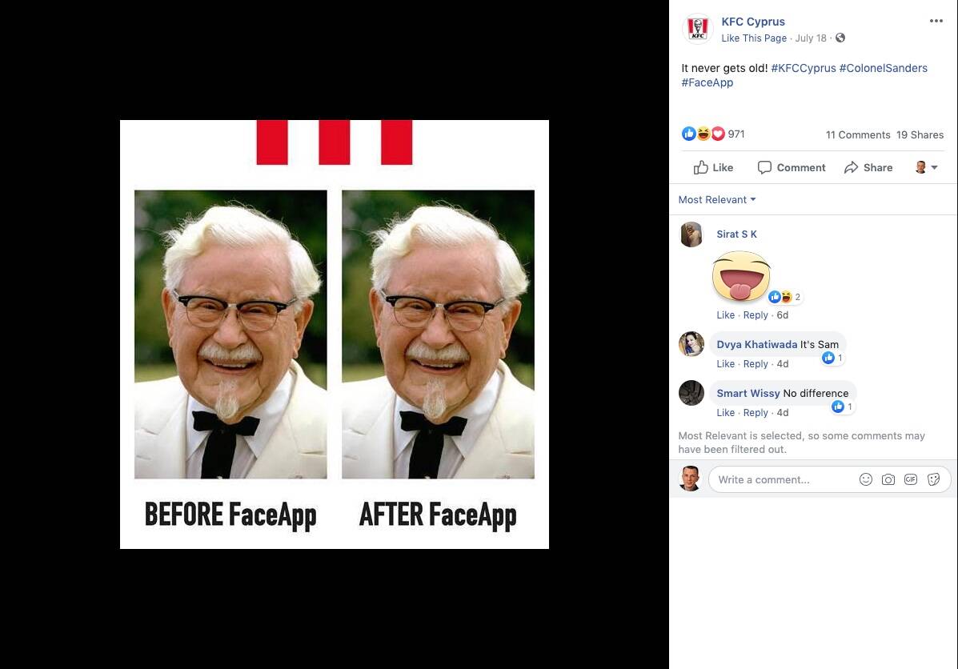
Task: Insert a GIF in the comment
Action: click(910, 479)
